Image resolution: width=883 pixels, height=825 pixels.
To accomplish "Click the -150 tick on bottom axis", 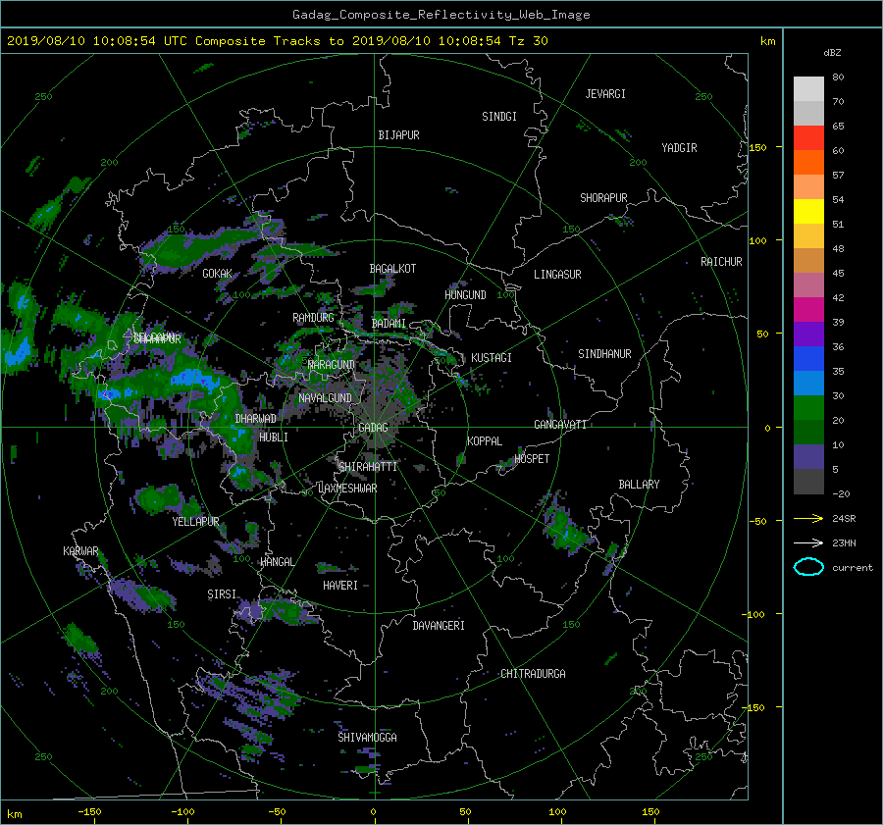I will tap(89, 812).
